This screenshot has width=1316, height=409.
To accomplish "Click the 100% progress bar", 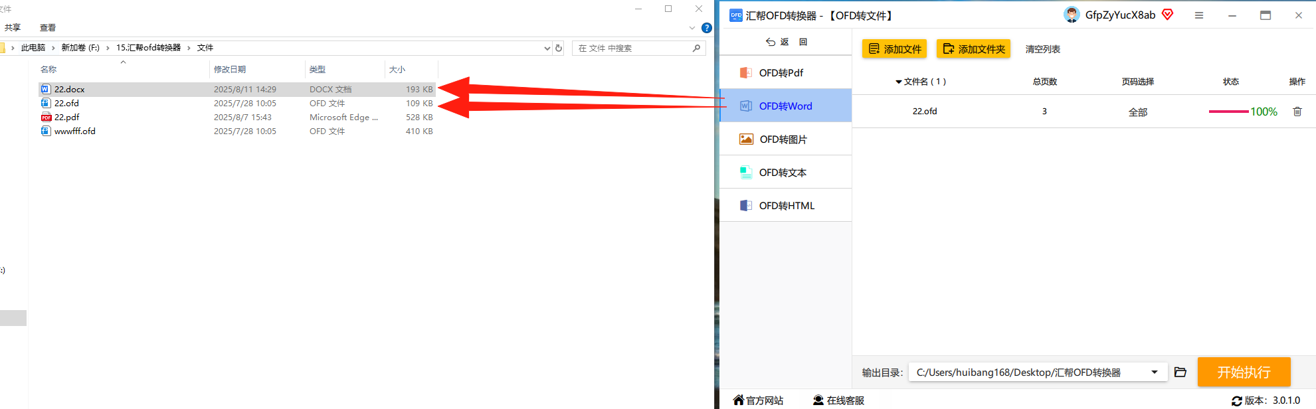I will click(x=1228, y=112).
